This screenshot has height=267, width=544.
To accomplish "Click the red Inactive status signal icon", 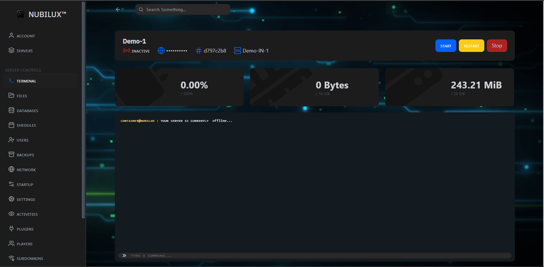I will point(126,51).
